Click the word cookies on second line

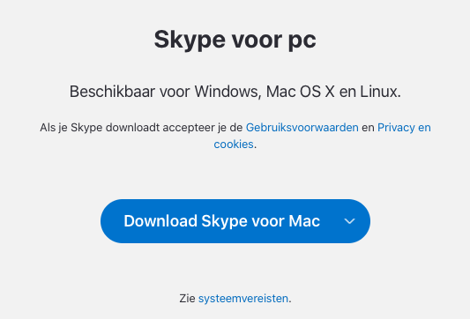[234, 145]
